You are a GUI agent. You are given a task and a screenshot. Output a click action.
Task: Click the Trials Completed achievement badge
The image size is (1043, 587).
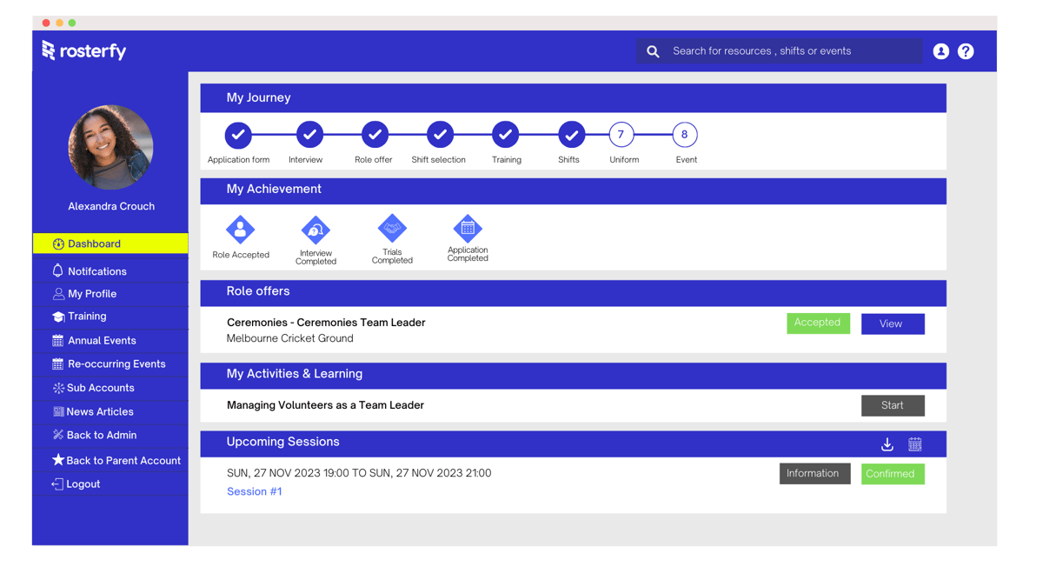coord(392,229)
